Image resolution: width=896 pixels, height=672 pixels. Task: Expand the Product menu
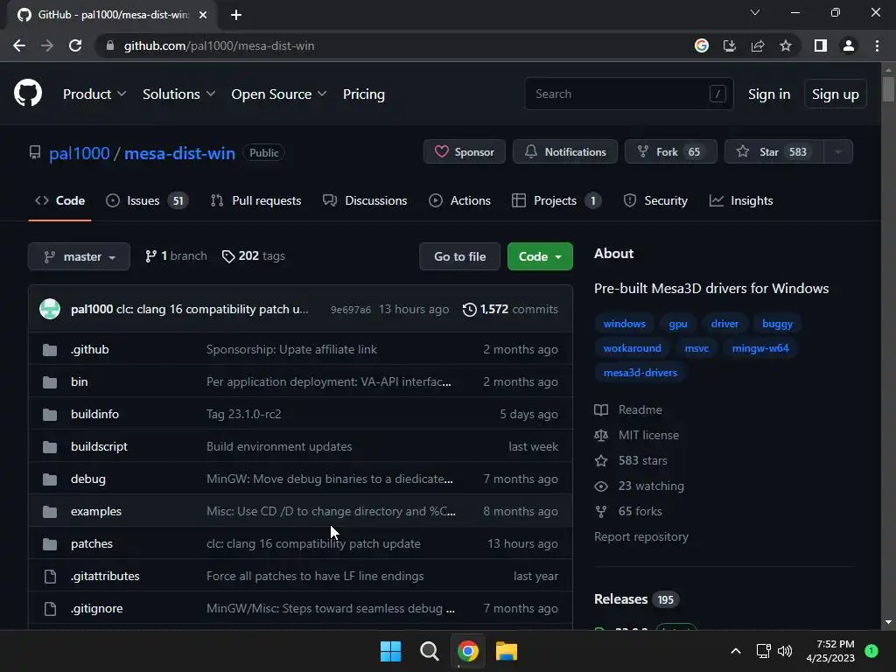tap(94, 94)
